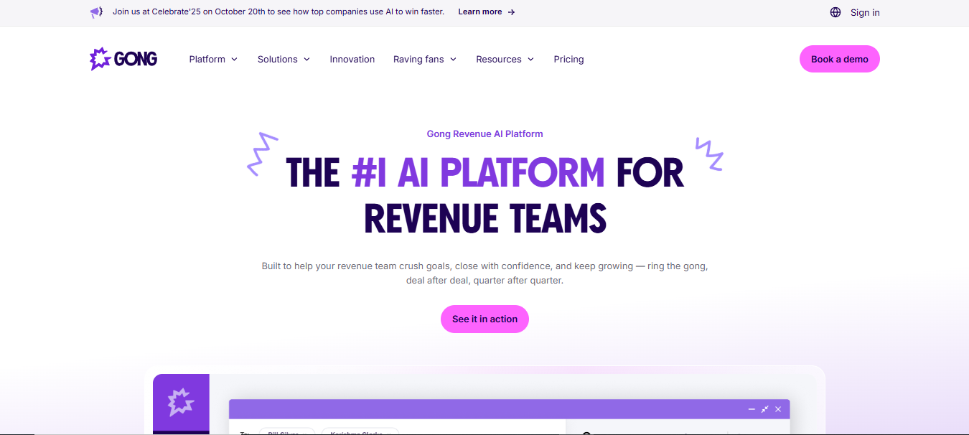Open the globe language selector
969x435 pixels.
coord(835,12)
